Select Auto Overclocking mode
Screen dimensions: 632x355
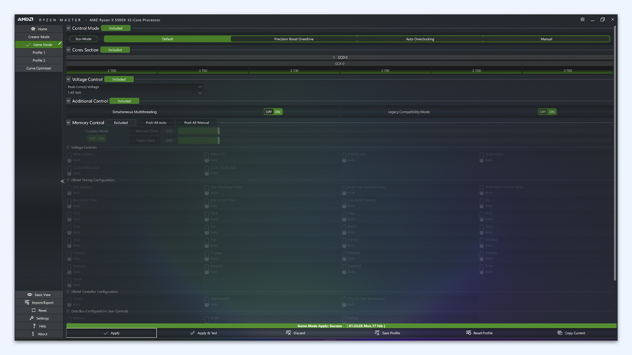click(420, 39)
